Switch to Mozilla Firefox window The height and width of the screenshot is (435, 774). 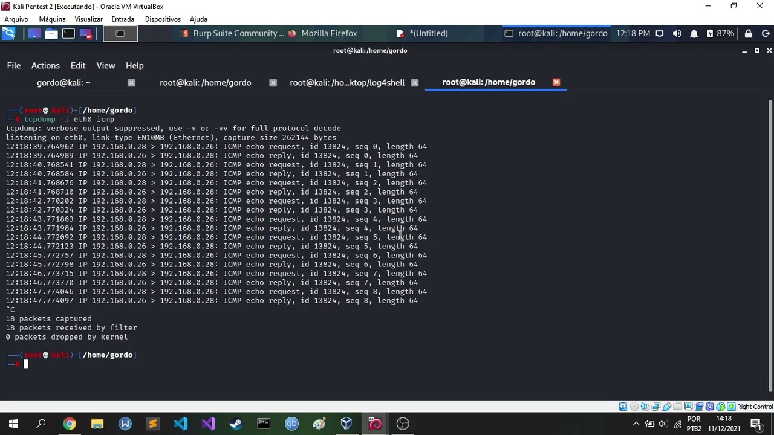(323, 33)
